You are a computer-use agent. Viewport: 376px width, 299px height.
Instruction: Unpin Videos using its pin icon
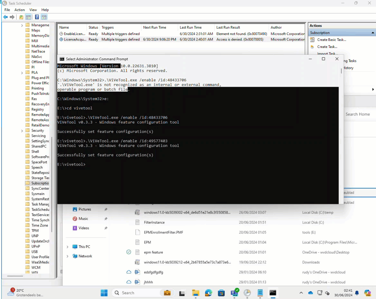[x=106, y=228]
